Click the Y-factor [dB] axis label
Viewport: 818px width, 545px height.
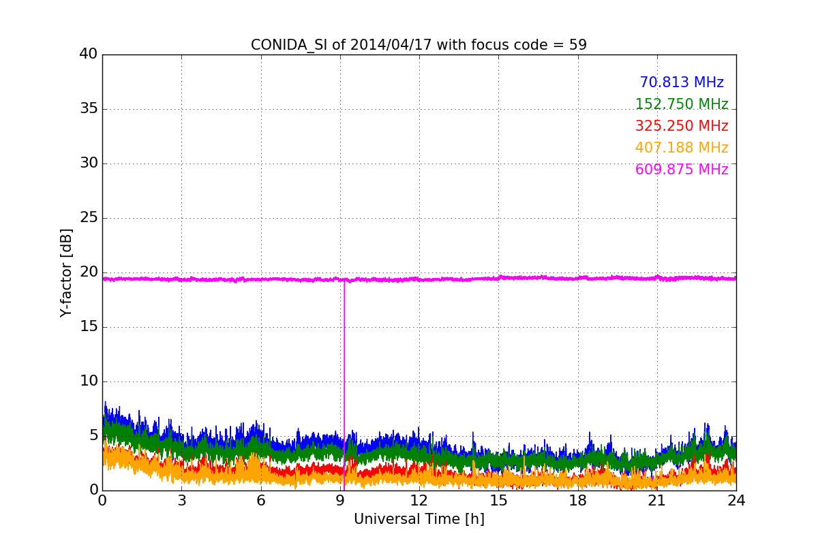[x=66, y=272]
